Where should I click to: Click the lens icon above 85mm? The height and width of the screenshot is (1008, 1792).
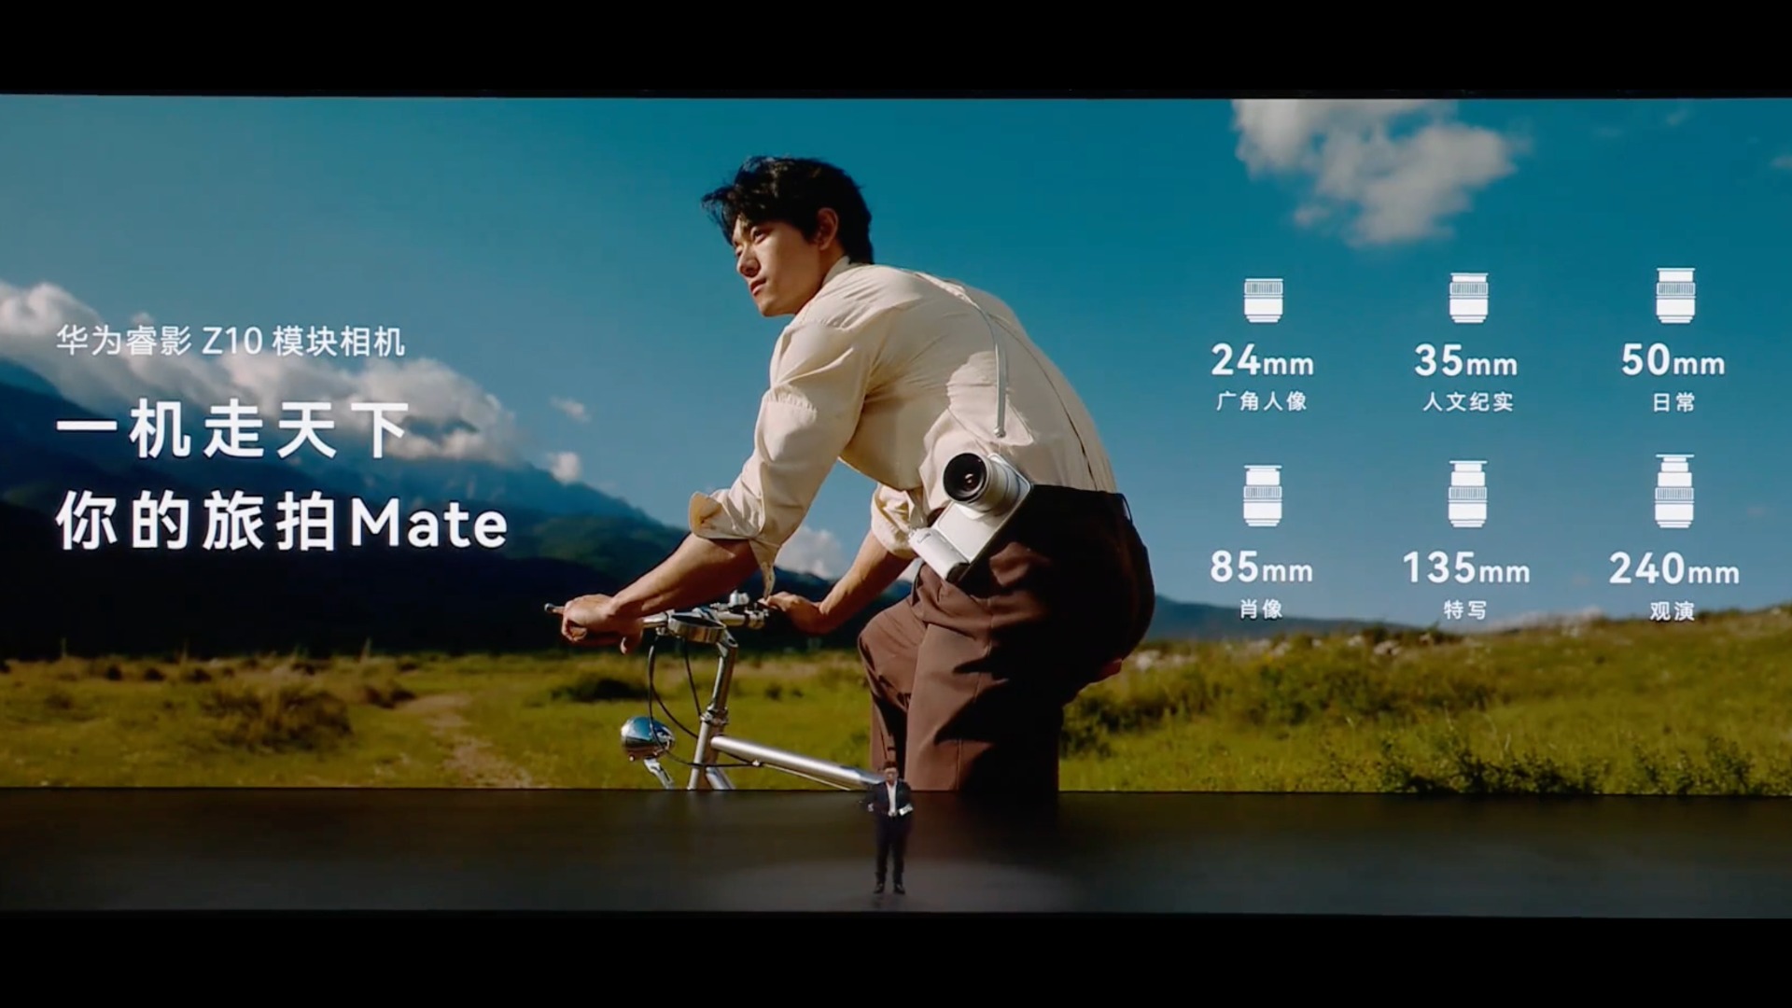(x=1262, y=496)
